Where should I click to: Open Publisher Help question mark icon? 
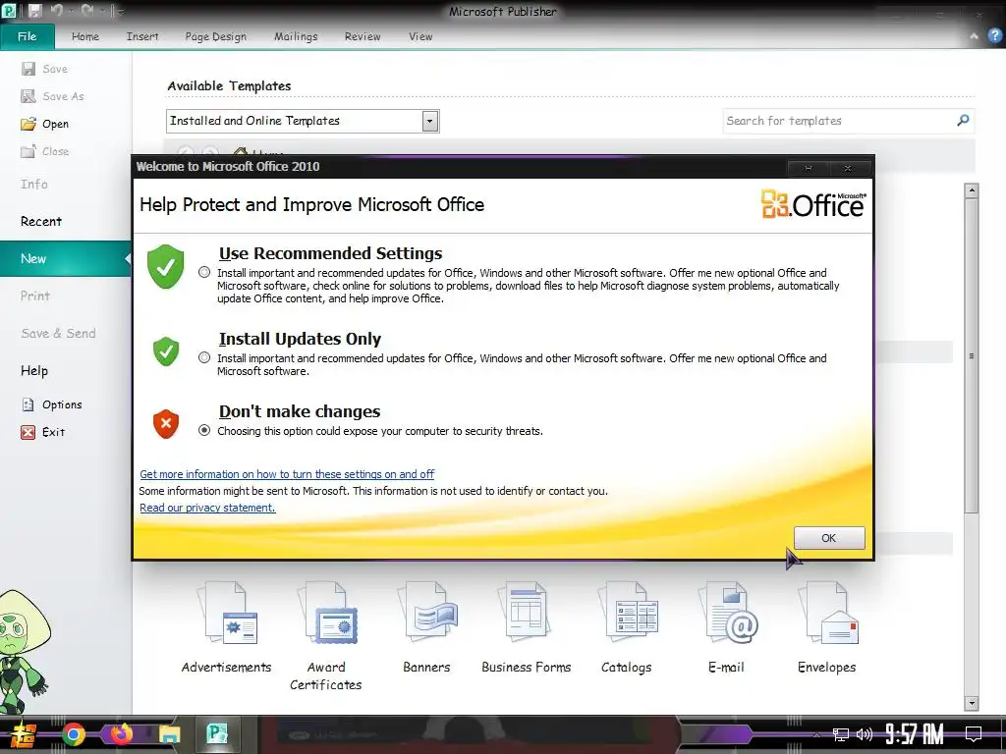click(995, 36)
